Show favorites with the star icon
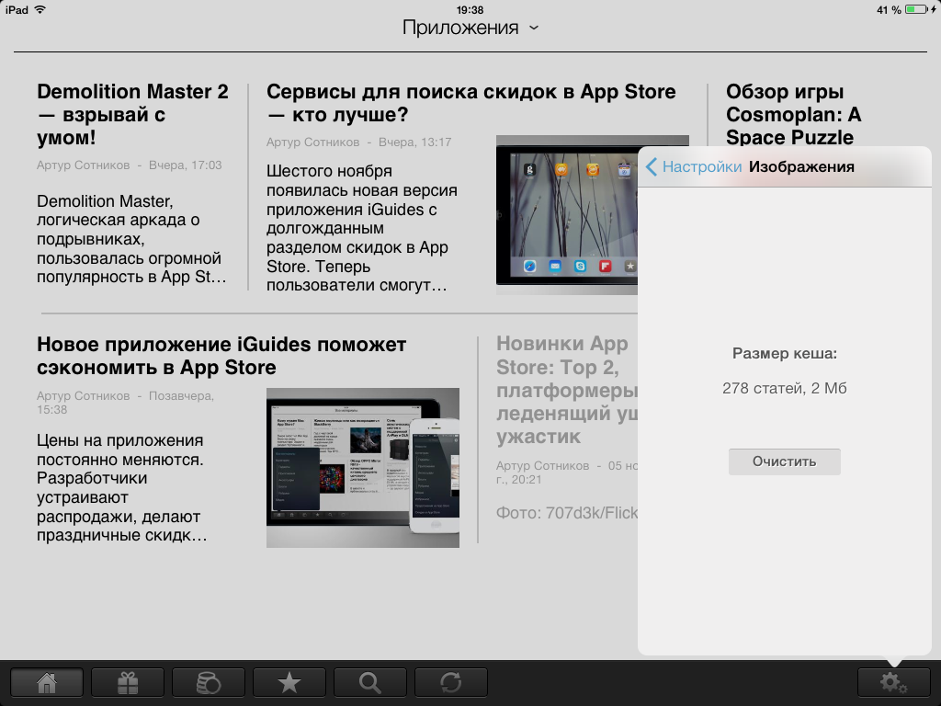This screenshot has height=706, width=941. pos(289,682)
